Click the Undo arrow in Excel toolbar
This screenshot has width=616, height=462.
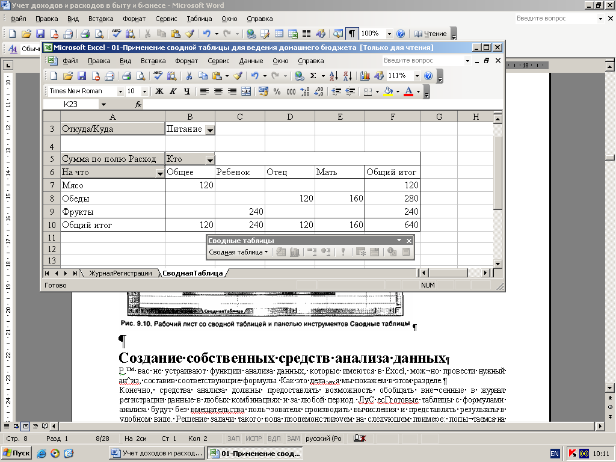[x=255, y=76]
